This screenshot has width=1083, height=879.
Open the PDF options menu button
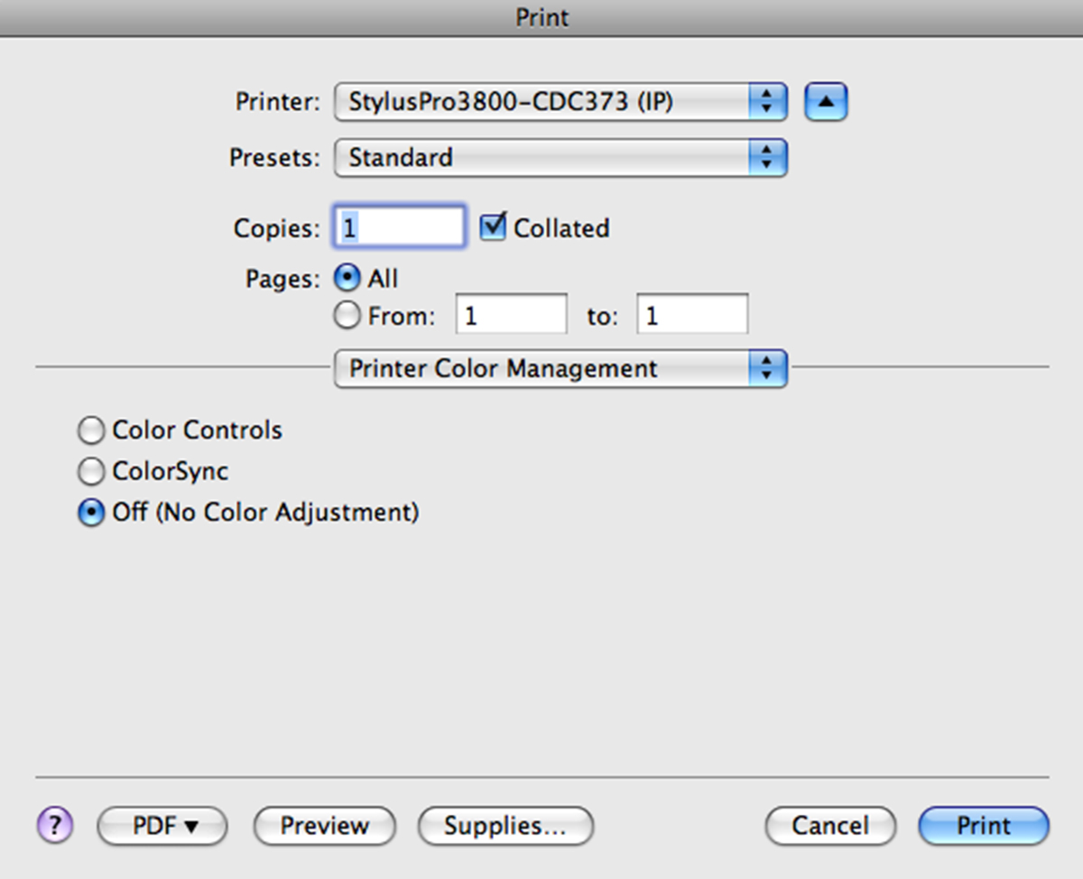(x=162, y=826)
